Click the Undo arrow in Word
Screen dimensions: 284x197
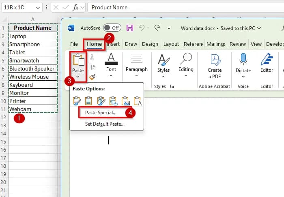point(142,28)
